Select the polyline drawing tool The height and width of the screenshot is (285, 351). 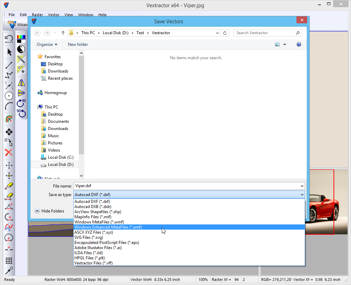[9, 75]
